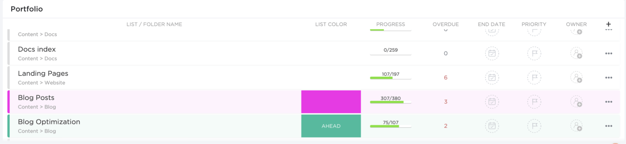
Task: Click the green AHEAD color swatch
Action: 331,126
